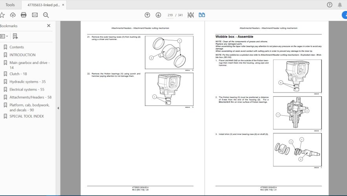The width and height of the screenshot is (347, 196).
Task: Go to previous page with up arrow
Action: point(147,15)
